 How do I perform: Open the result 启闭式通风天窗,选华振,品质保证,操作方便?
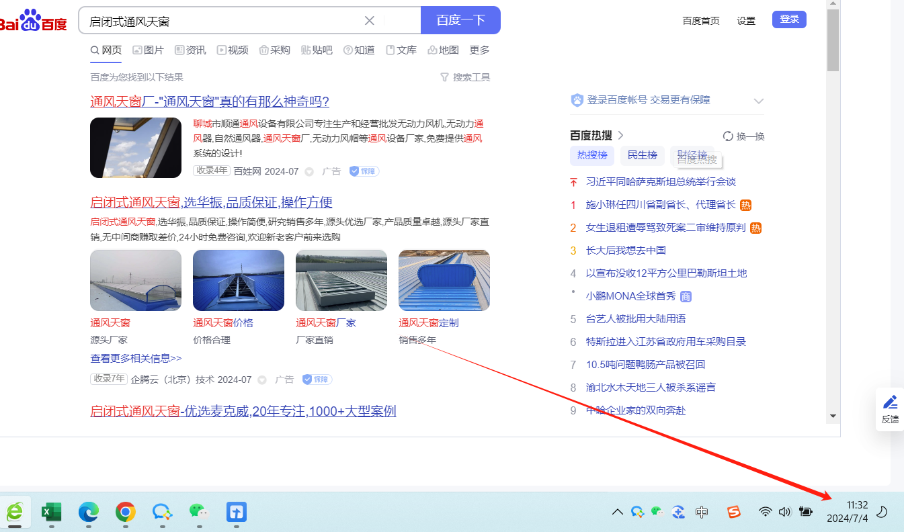(x=211, y=202)
